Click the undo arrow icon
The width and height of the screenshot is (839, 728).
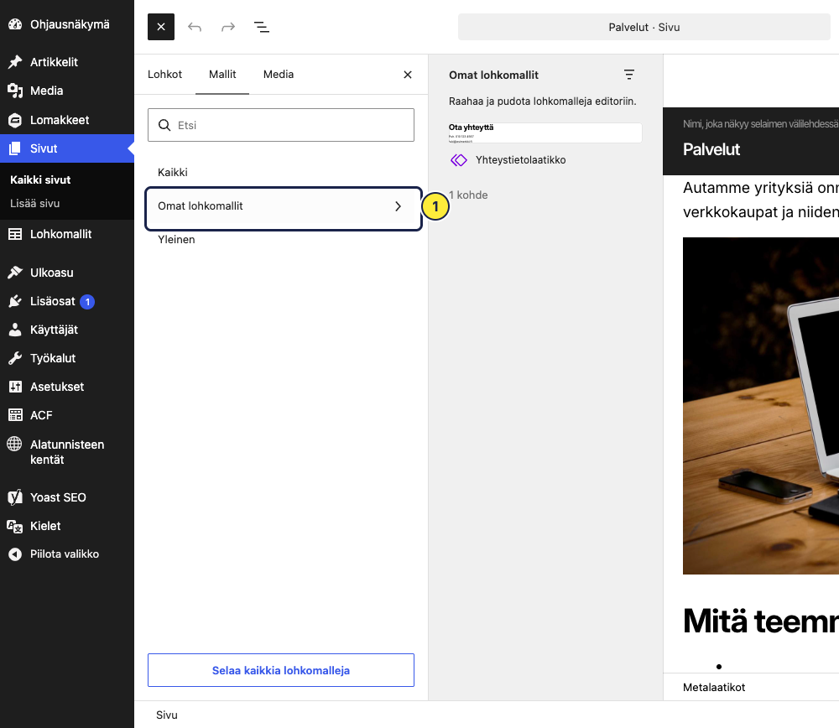(195, 27)
